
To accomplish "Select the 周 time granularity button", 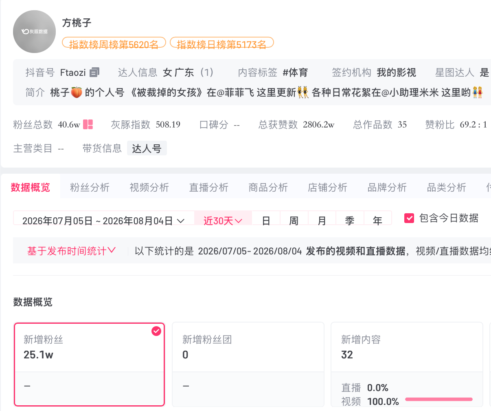I will tap(294, 221).
